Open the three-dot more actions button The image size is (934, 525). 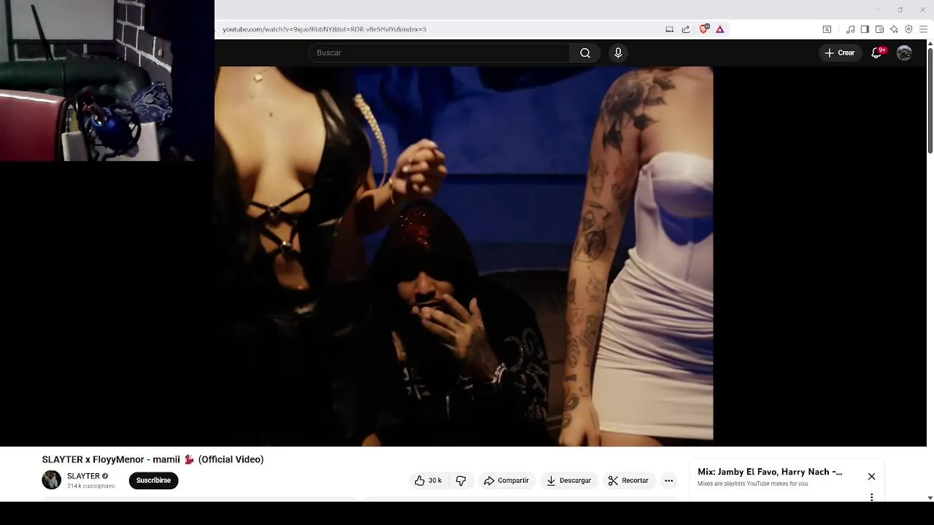[668, 481]
